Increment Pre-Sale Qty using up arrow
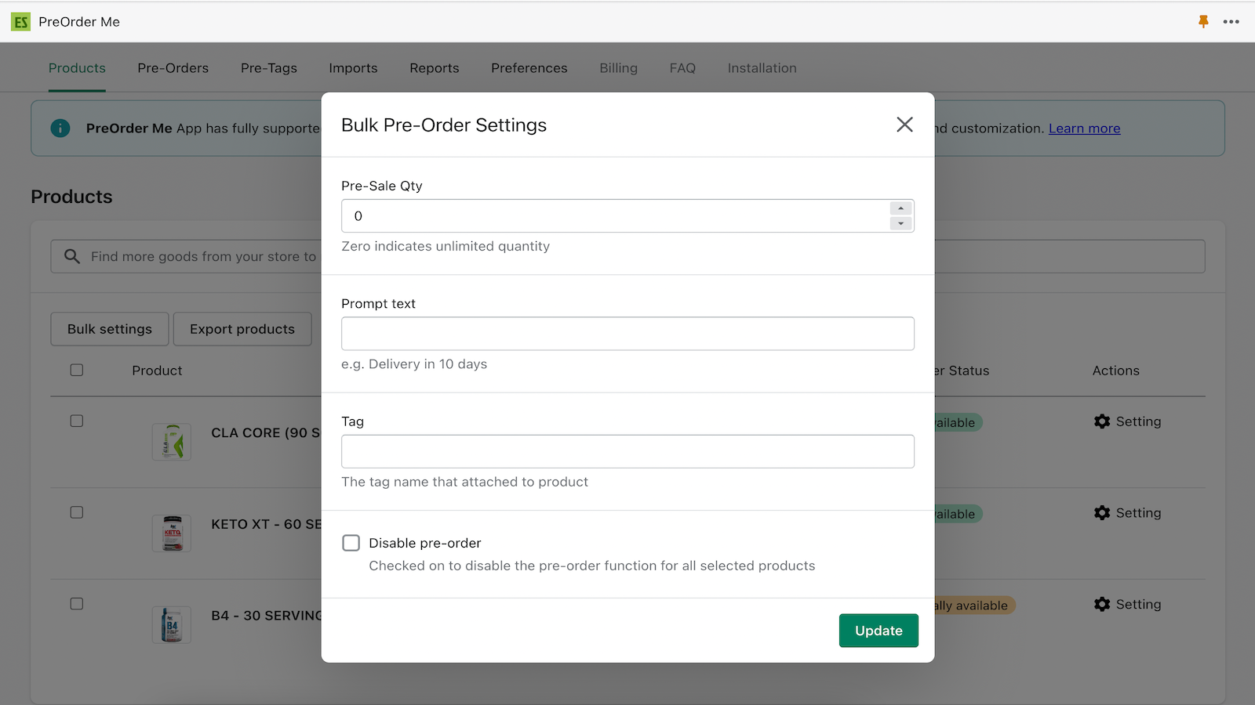 900,208
